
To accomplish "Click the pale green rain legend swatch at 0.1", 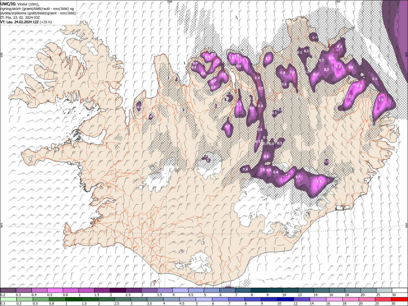I will coord(8,299).
